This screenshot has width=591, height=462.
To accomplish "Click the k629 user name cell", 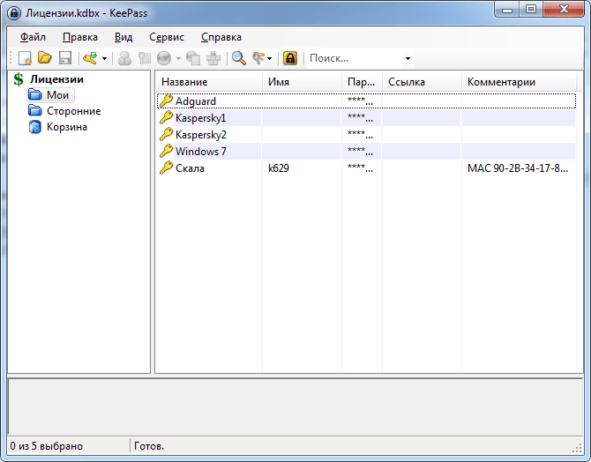I will pos(279,168).
